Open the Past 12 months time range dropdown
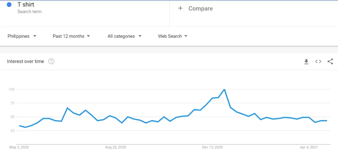 pyautogui.click(x=71, y=36)
